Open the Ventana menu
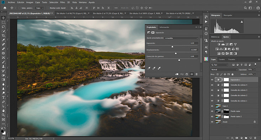 tap(82, 2)
